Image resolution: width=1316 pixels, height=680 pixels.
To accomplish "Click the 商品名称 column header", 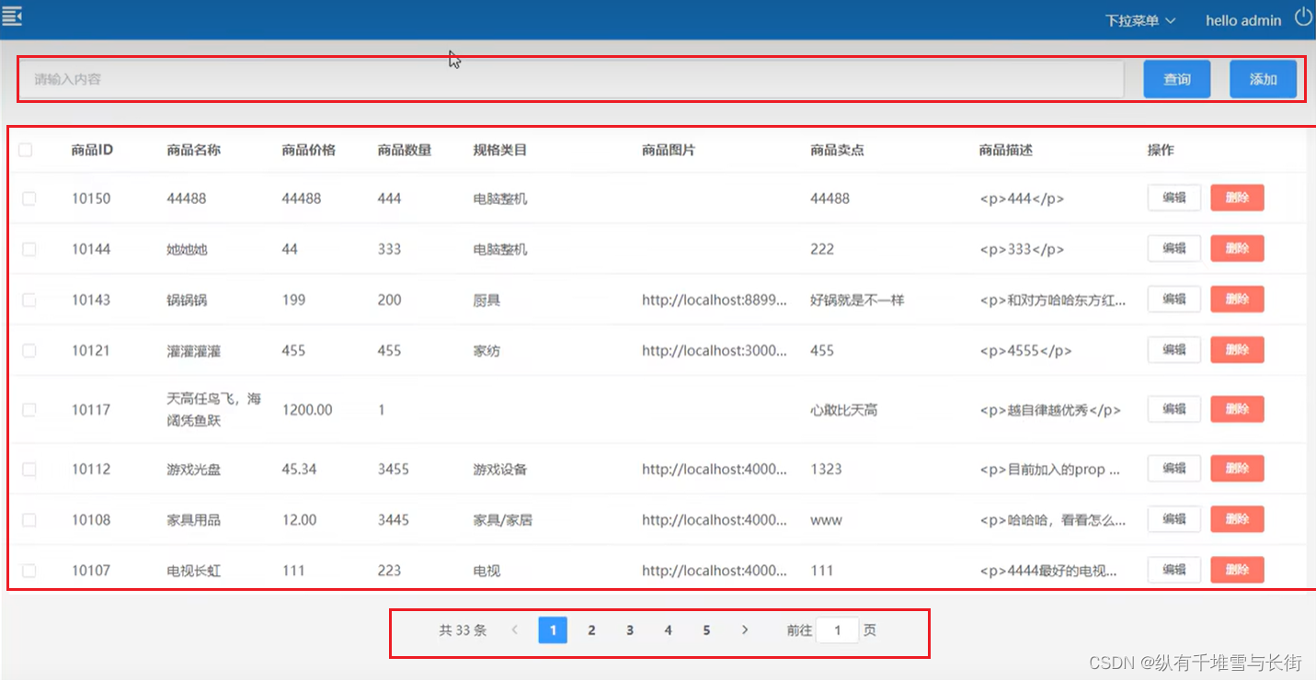I will (x=194, y=150).
